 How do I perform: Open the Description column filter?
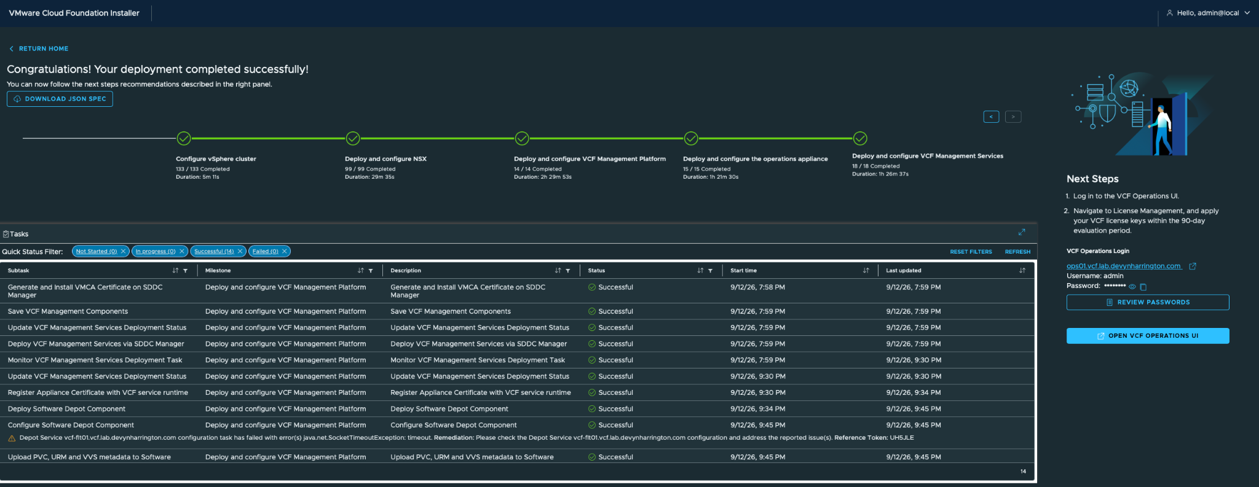pyautogui.click(x=568, y=271)
